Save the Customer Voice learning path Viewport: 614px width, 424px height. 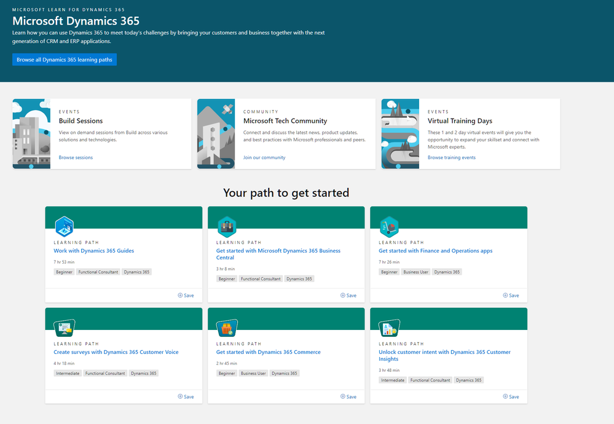(x=186, y=396)
